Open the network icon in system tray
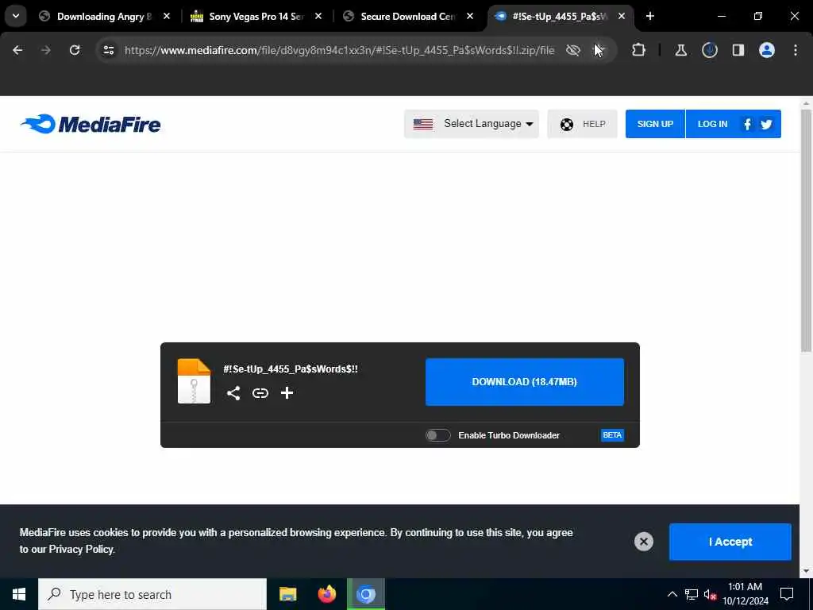The width and height of the screenshot is (813, 610). pyautogui.click(x=692, y=594)
